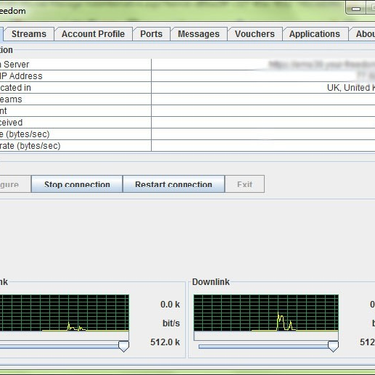Click the Uplink '0.0 k' rate value

pos(170,304)
